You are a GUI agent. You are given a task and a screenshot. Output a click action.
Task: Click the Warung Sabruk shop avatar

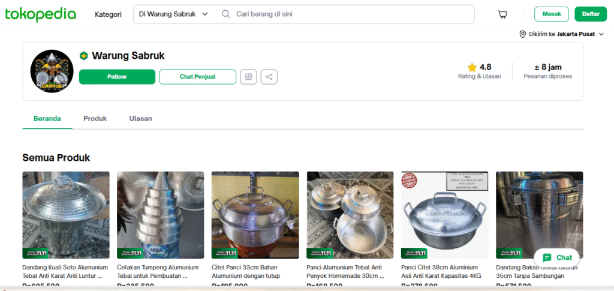[x=52, y=71]
